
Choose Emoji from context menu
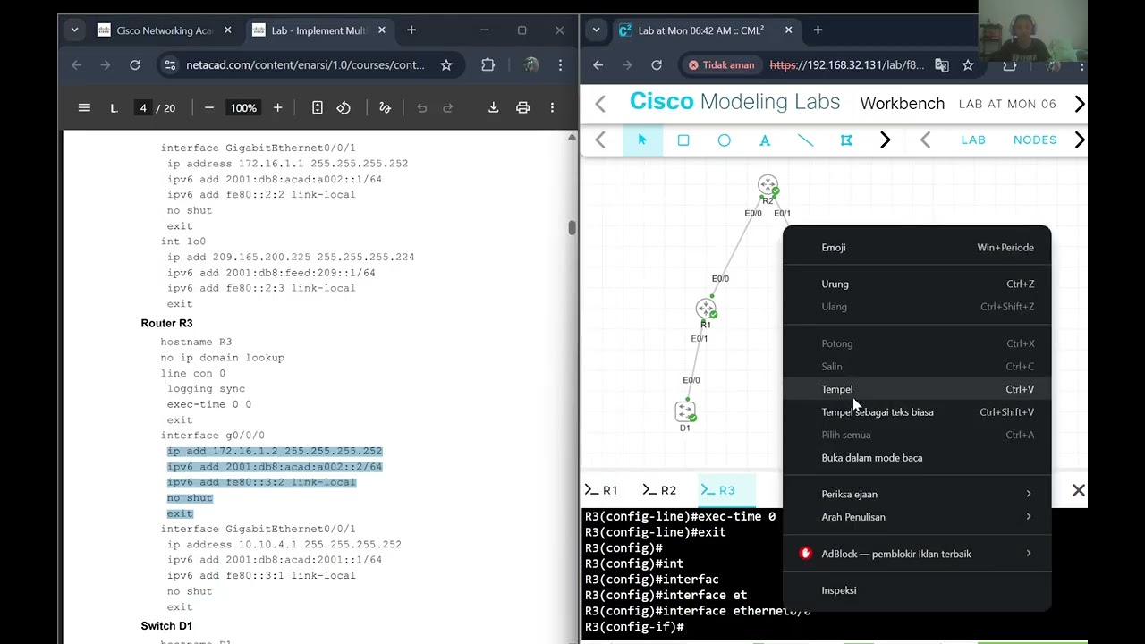[917, 248]
